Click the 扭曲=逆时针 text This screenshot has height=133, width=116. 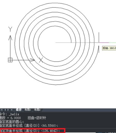pos(37,118)
